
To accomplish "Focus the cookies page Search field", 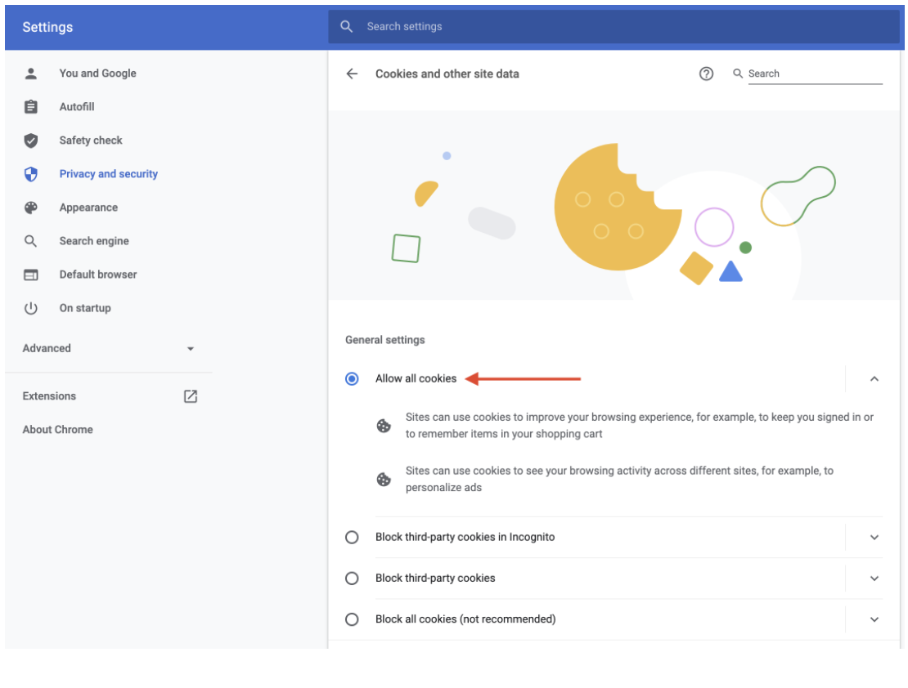I will click(x=814, y=74).
